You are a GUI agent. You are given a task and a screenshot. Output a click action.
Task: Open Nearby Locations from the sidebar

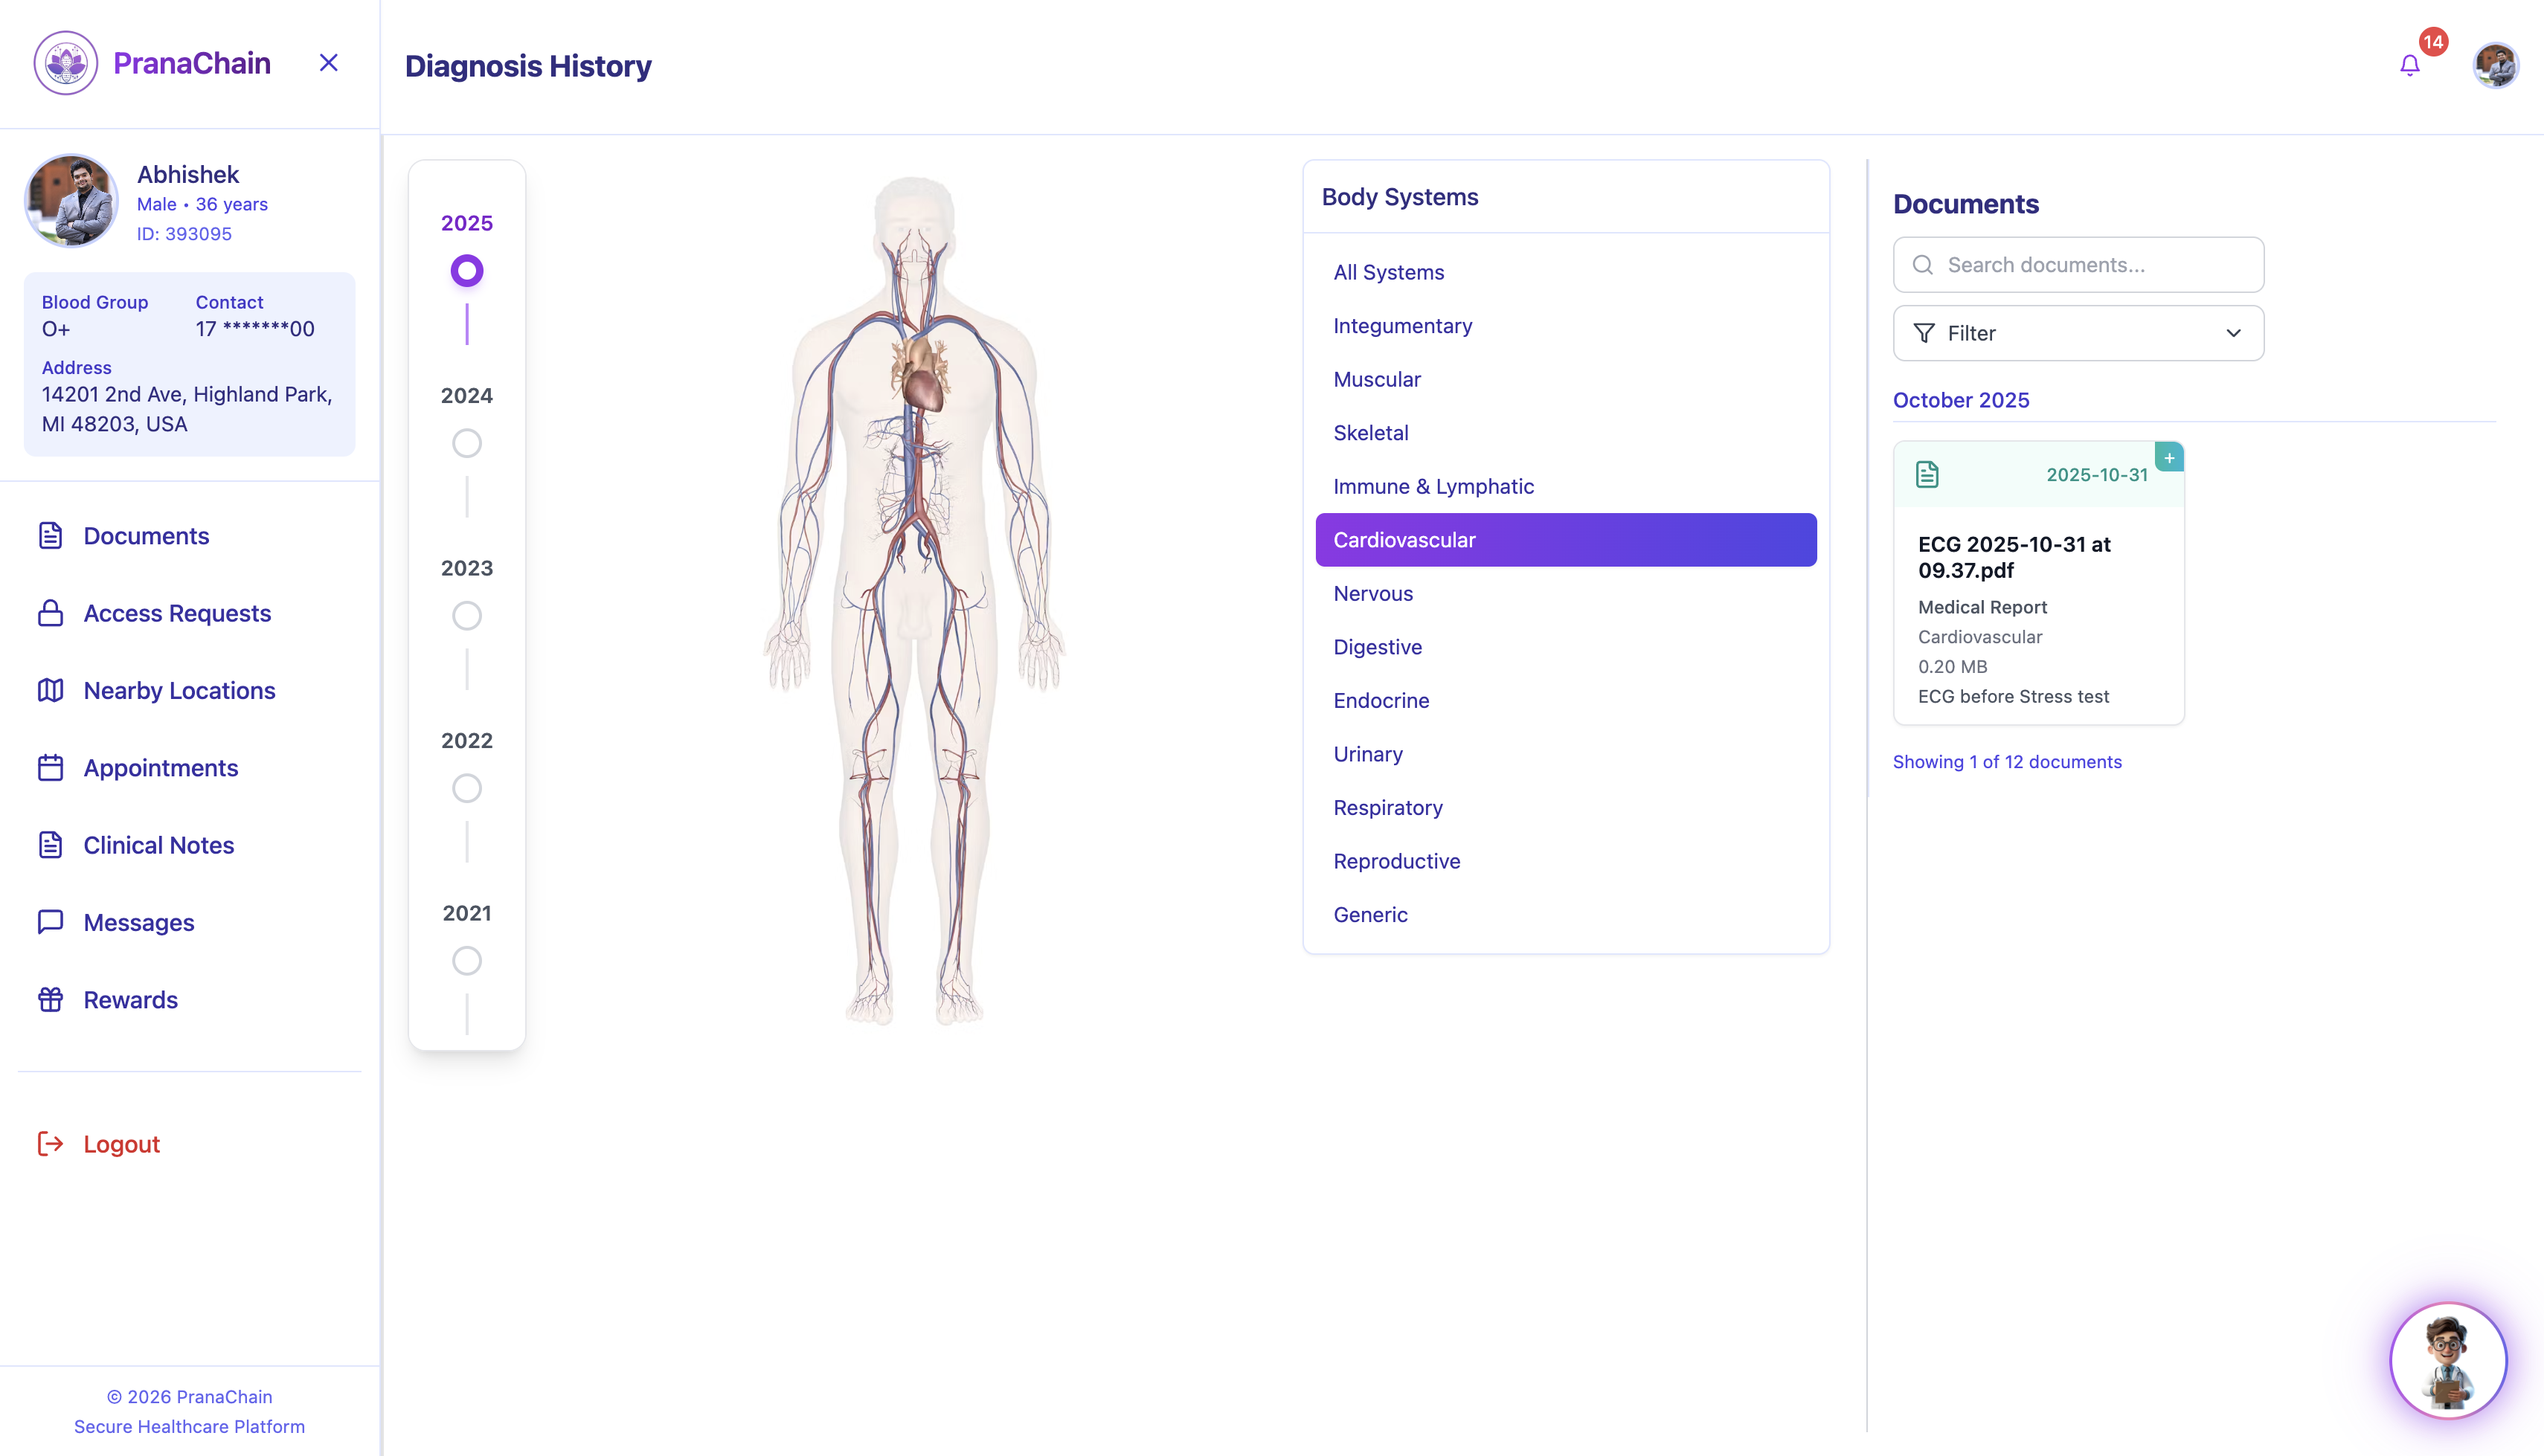179,690
